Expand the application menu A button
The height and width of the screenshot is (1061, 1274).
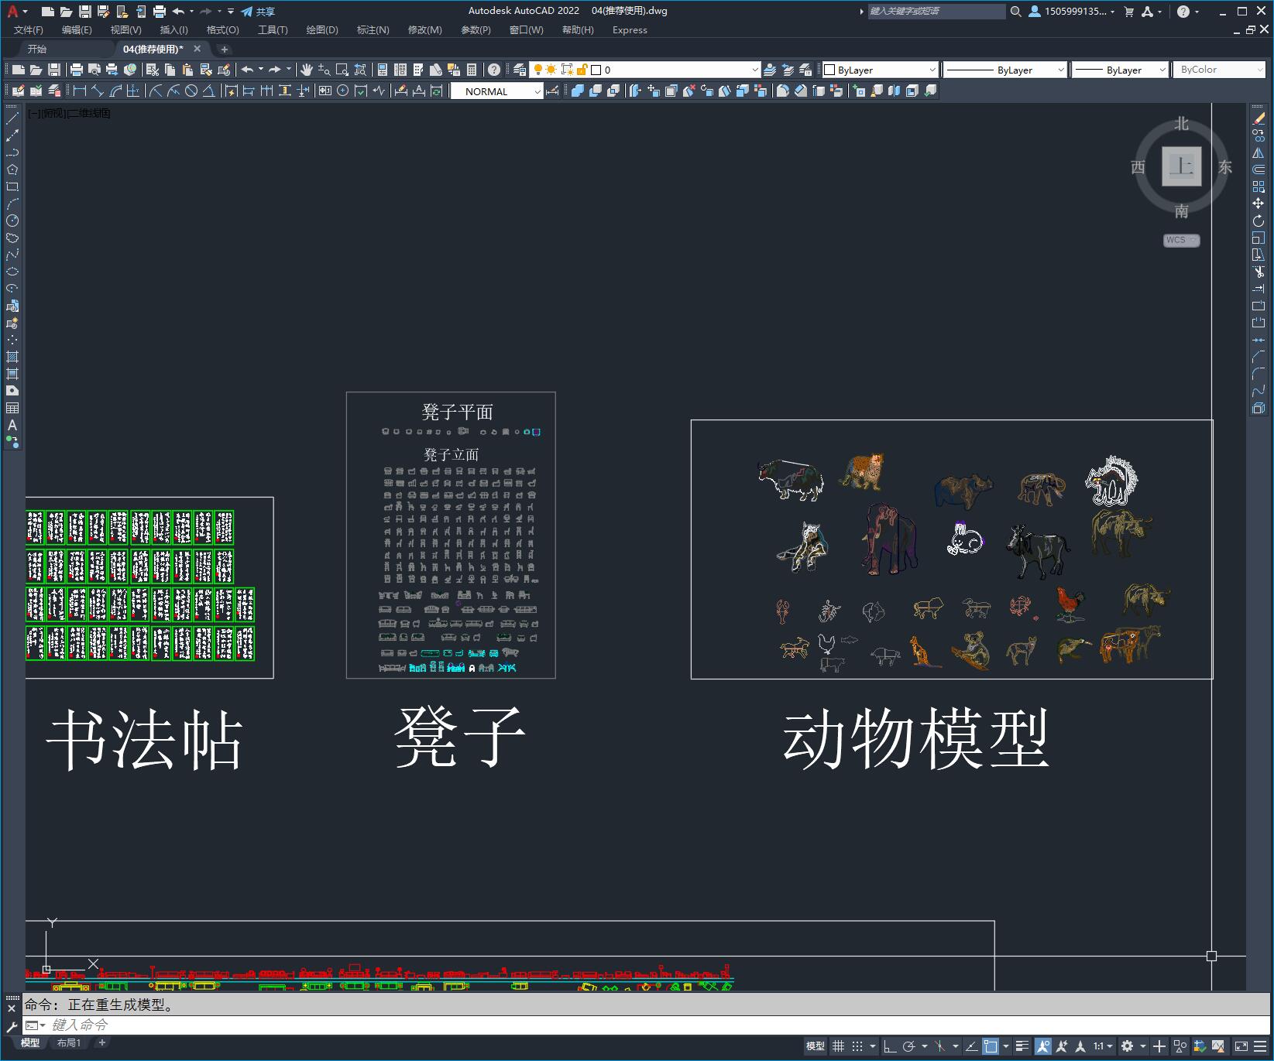point(16,11)
